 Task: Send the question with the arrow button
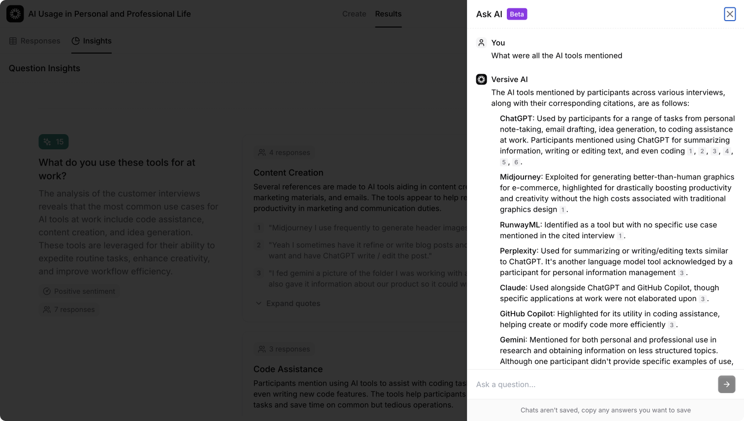(726, 384)
